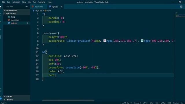The image size is (185, 104).
Task: Open the Edit menu
Action: tap(9, 2)
